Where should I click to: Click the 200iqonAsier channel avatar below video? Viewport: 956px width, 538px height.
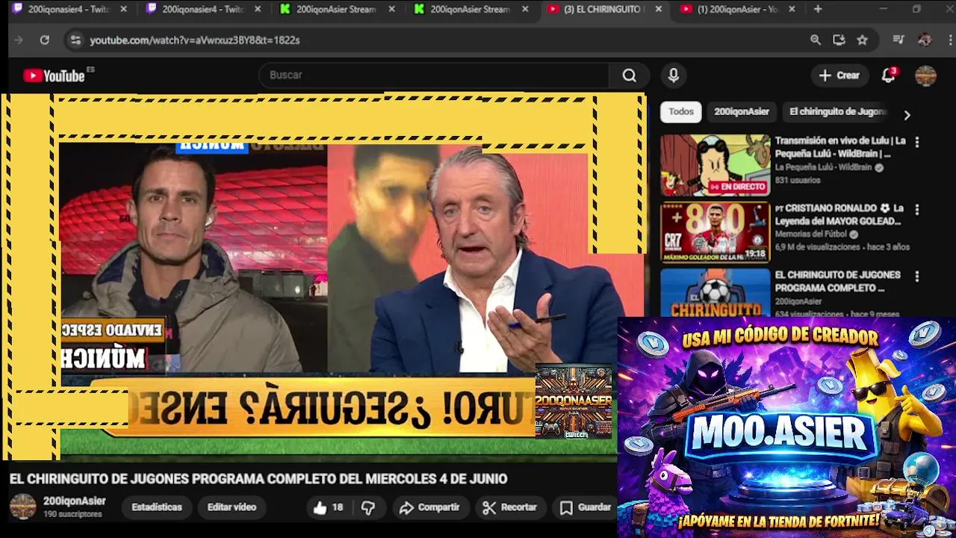point(22,507)
